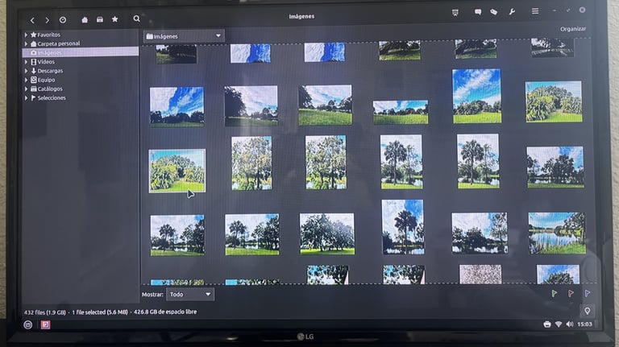Image resolution: width=619 pixels, height=347 pixels.
Task: Click the '432 files (1.9 GB)' status text
Action: click(44, 312)
